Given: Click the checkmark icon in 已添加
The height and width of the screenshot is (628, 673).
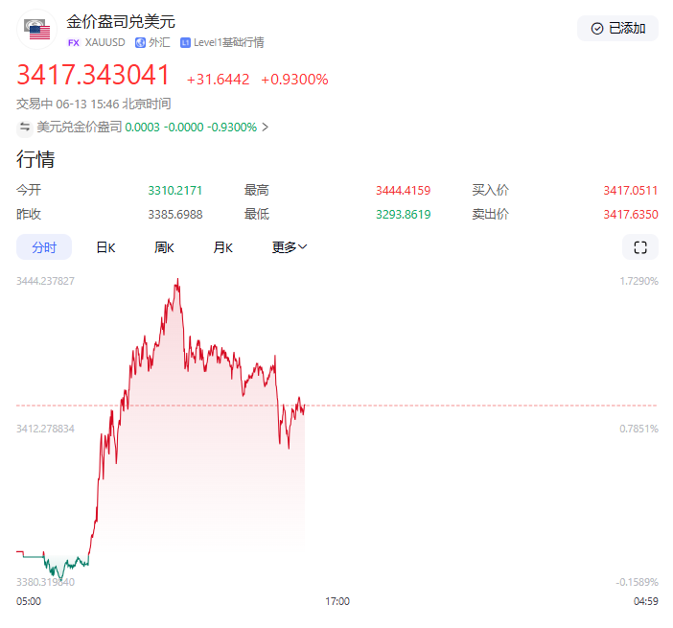Looking at the screenshot, I should pyautogui.click(x=597, y=29).
